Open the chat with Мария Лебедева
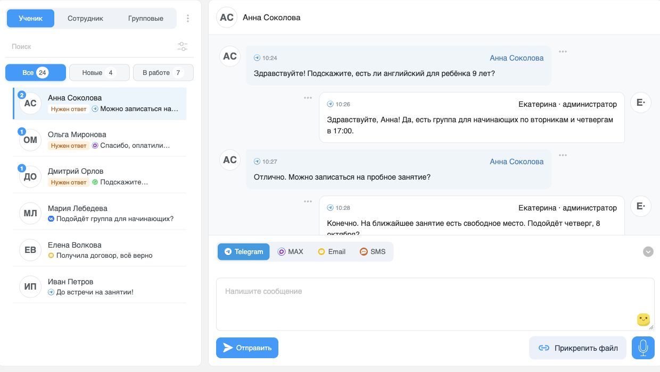660x372 pixels. click(x=100, y=214)
